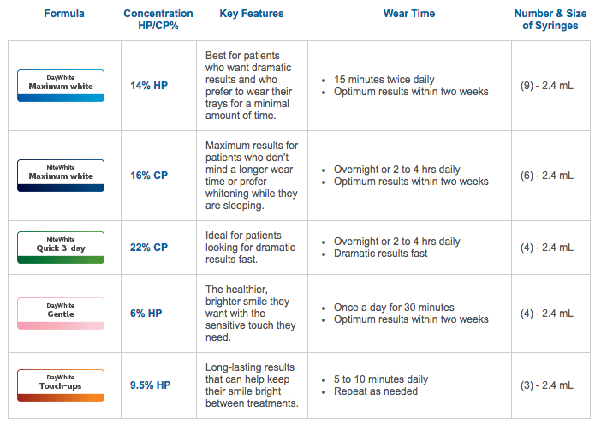Select the (6) - 2.4 mL syringe cell

547,176
